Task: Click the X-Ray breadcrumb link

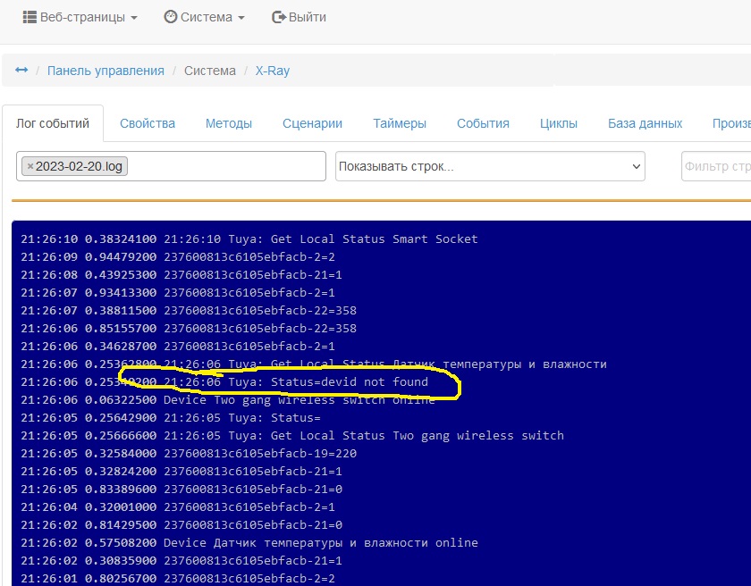Action: (x=273, y=71)
